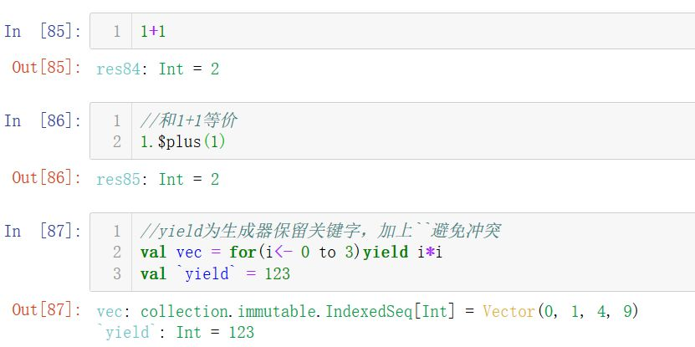The width and height of the screenshot is (695, 347).
Task: Click line number 2 in cell 86
Action: 117,141
